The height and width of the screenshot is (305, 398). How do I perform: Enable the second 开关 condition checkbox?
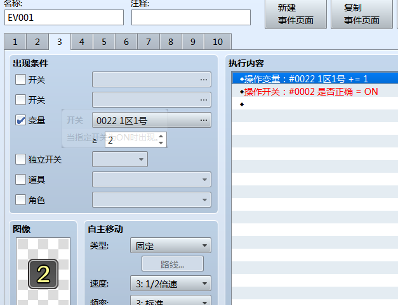click(20, 100)
